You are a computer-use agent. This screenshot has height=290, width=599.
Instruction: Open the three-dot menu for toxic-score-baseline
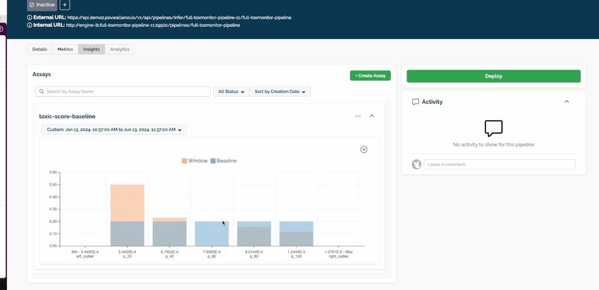[358, 116]
